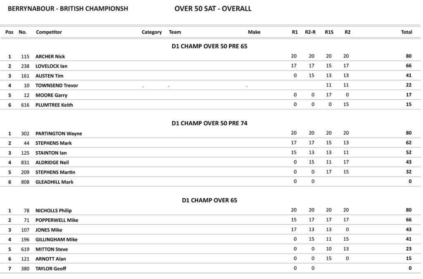
Task: Select competitor NICHOLLS Philip
Action: pyautogui.click(x=53, y=211)
